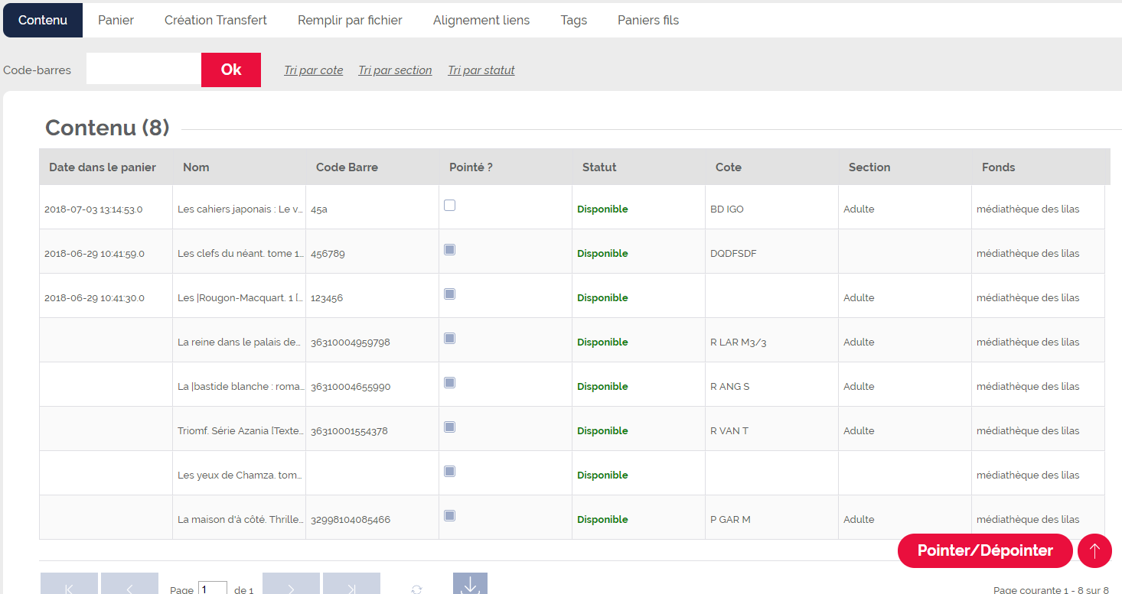1122x594 pixels.
Task: Toggle Pointé checkbox for barcode 456789
Action: (450, 249)
